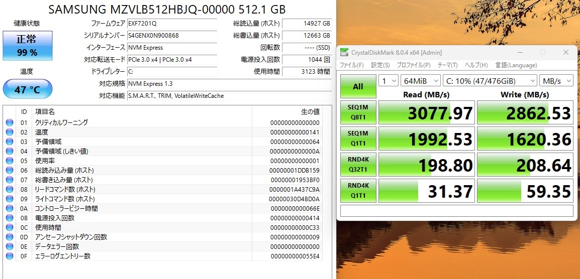This screenshot has height=279, width=580.
Task: Click total host writes value 12663 GB
Action: click(x=307, y=36)
